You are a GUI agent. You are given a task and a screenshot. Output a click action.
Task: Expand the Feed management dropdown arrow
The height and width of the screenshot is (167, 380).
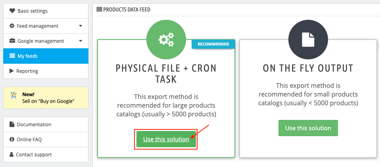click(x=81, y=26)
